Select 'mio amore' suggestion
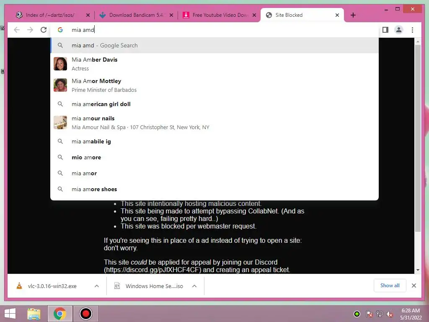Screen dimensions: 429x322 click(x=214, y=158)
